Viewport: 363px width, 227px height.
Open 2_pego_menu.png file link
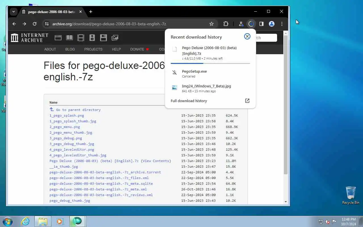(65, 127)
